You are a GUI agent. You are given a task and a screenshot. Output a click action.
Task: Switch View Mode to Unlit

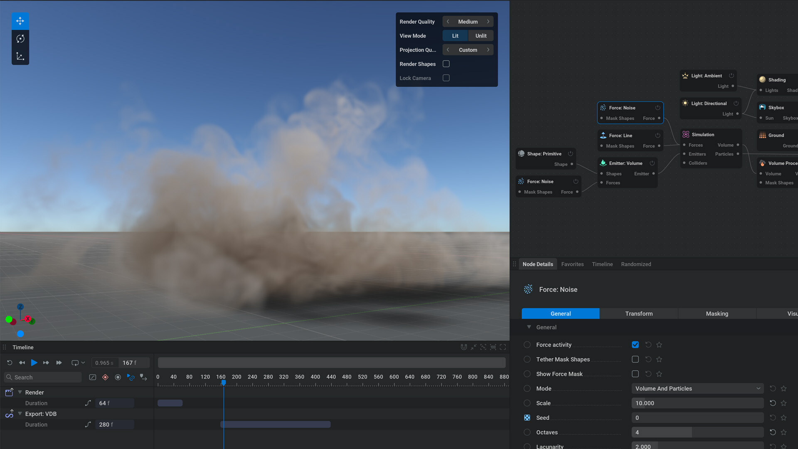click(x=481, y=36)
